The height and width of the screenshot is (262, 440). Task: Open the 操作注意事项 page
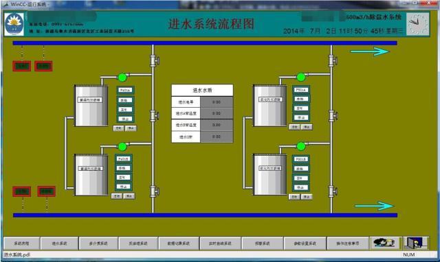(x=348, y=243)
